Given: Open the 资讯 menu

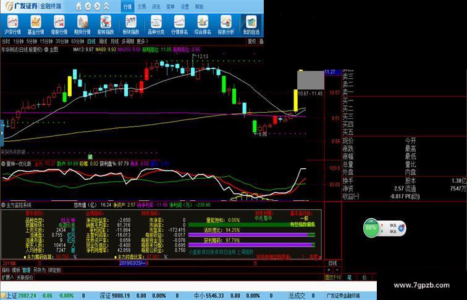Looking at the screenshot, I should 156,7.
